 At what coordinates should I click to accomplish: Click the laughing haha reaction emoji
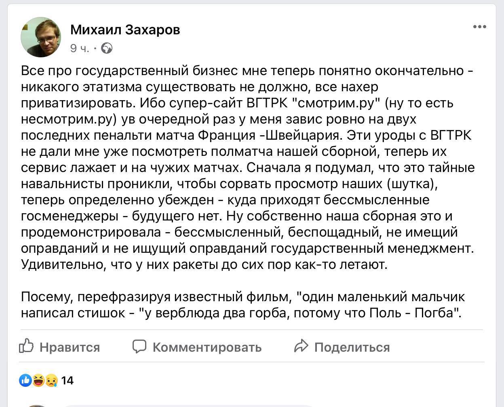pos(38,380)
